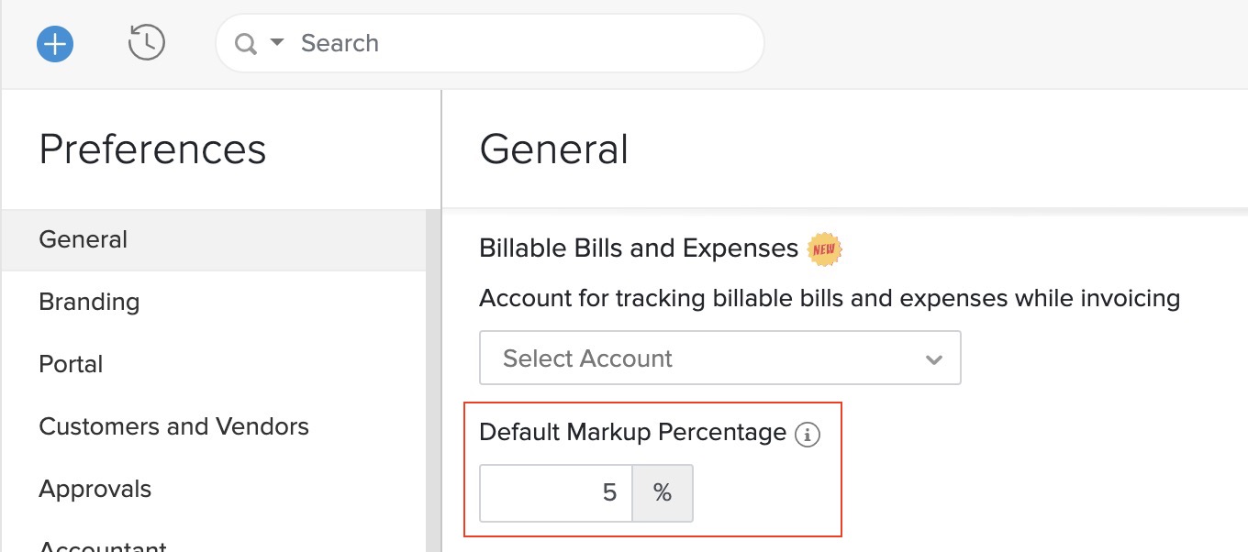Click the magnifier icon in the search bar
The width and height of the screenshot is (1248, 552).
246,43
